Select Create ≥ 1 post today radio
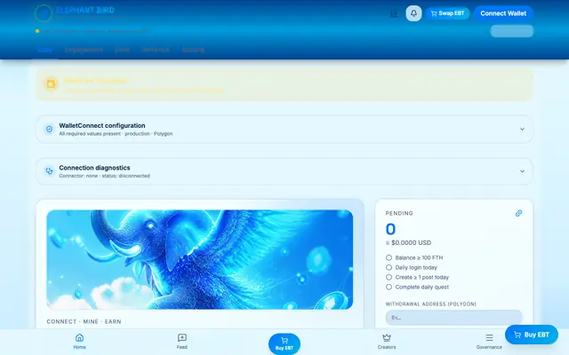Viewport: 569px width, 355px height. click(389, 277)
